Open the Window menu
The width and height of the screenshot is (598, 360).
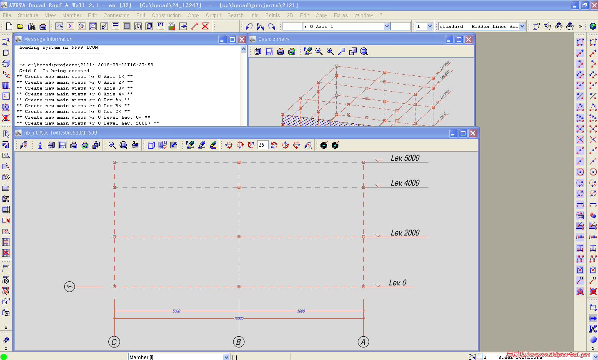coord(363,15)
